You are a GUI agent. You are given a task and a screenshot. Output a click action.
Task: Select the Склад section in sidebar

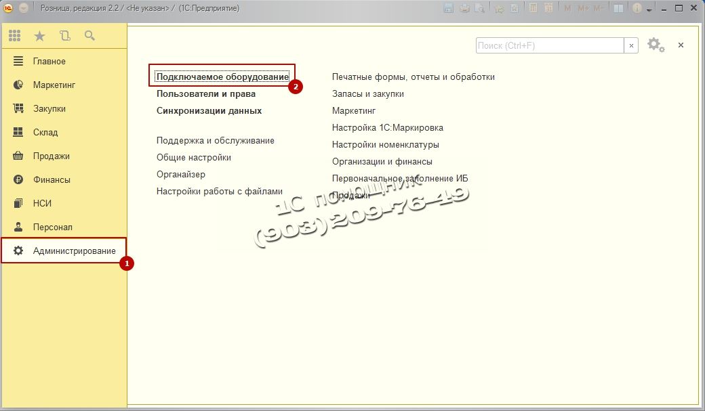pyautogui.click(x=45, y=133)
